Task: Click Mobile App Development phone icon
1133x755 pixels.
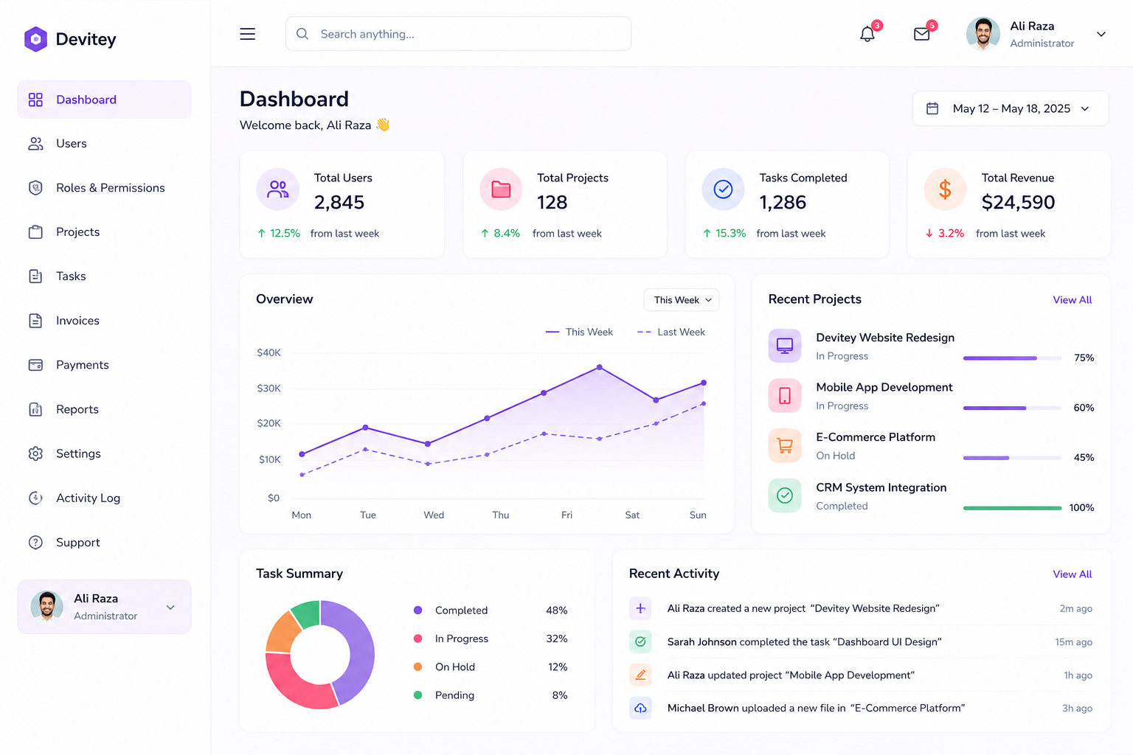Action: click(785, 396)
